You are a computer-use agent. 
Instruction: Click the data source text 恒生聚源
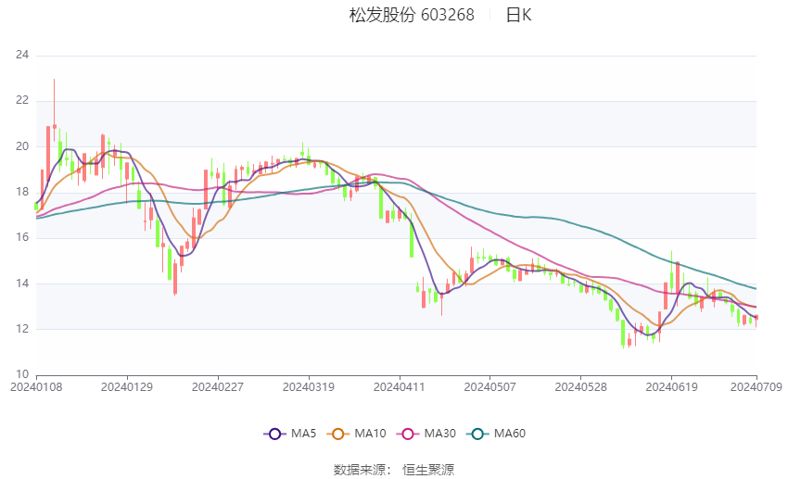pyautogui.click(x=428, y=470)
